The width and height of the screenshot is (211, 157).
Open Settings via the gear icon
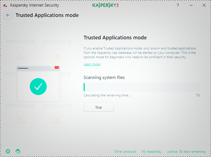coord(8,151)
